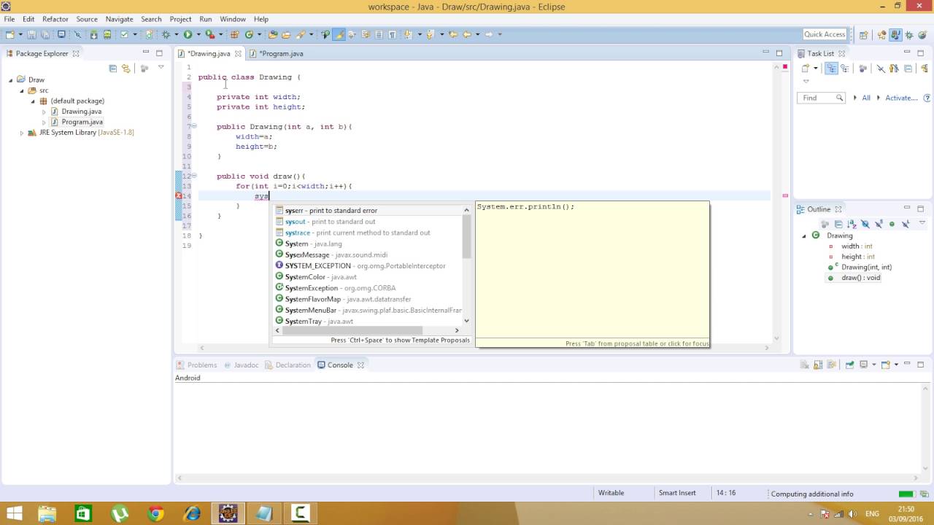Screen dimensions: 934x525
Task: Toggle Scheduled presentation in Task List
Action: click(845, 69)
